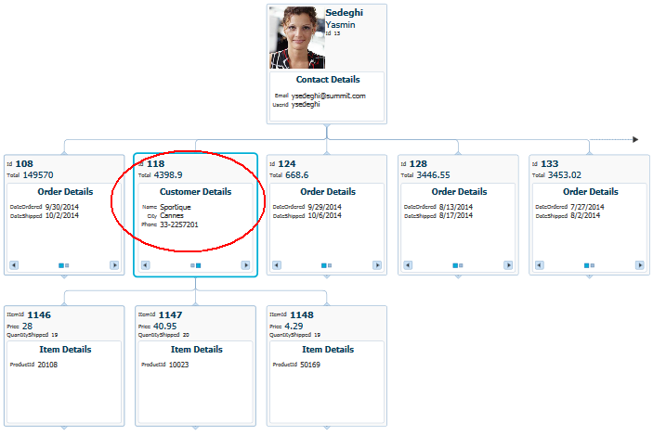Expand items below order 128 card

pos(458,276)
